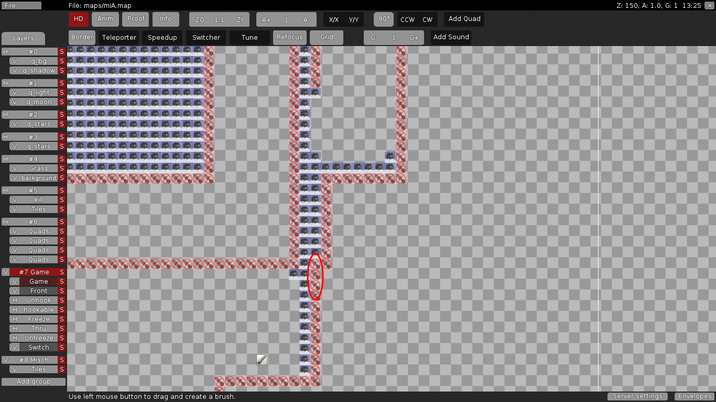Rotate brush counter-clockwise with CCW

point(407,20)
